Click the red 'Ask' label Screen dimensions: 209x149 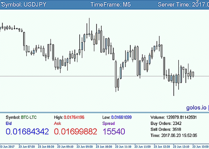pos(57,123)
